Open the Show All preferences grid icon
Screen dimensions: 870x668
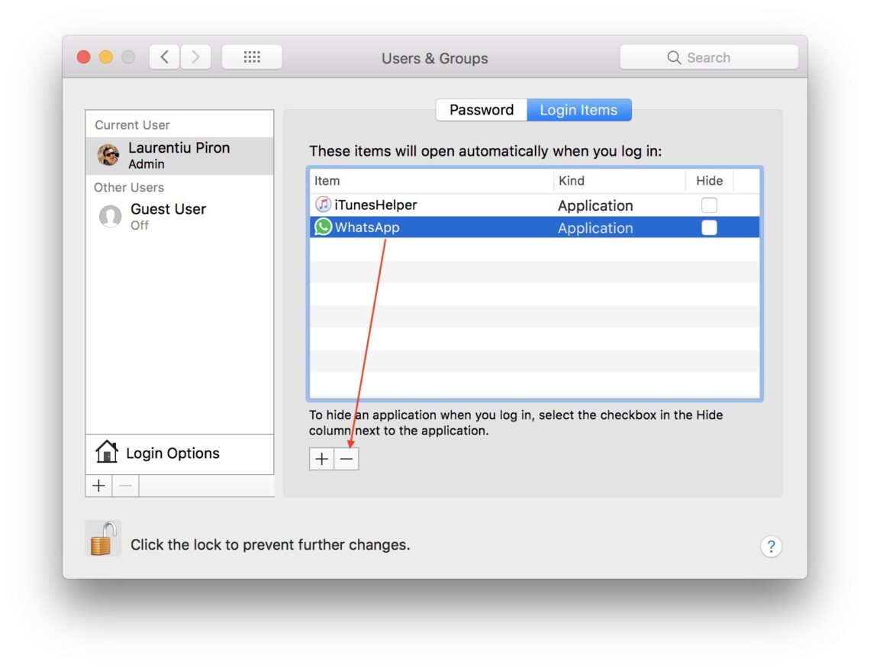(x=252, y=56)
